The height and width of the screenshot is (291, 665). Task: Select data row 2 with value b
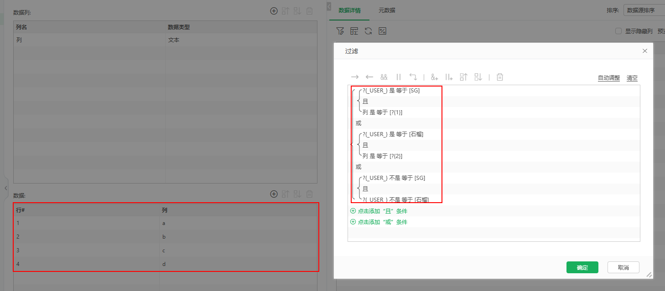(x=165, y=237)
